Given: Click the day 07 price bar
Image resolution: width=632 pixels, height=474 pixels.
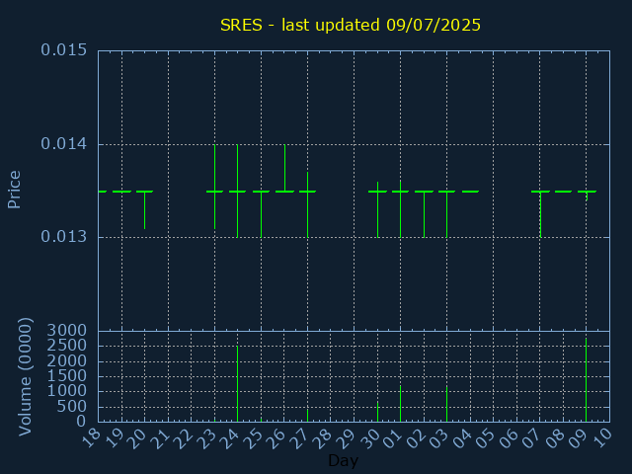Looking at the screenshot, I should [540, 214].
